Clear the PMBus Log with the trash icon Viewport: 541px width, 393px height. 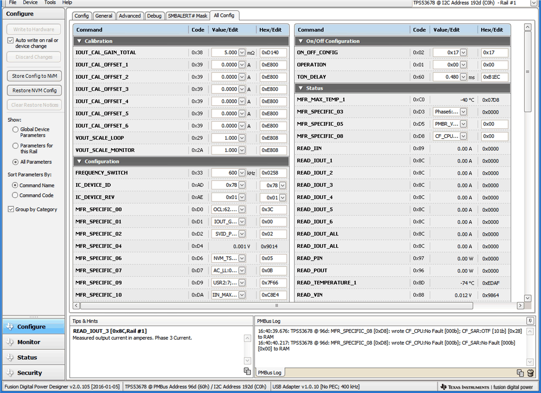pyautogui.click(x=531, y=373)
